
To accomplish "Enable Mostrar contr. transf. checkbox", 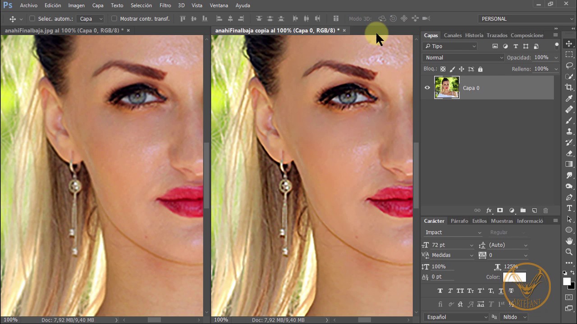I will pyautogui.click(x=114, y=18).
